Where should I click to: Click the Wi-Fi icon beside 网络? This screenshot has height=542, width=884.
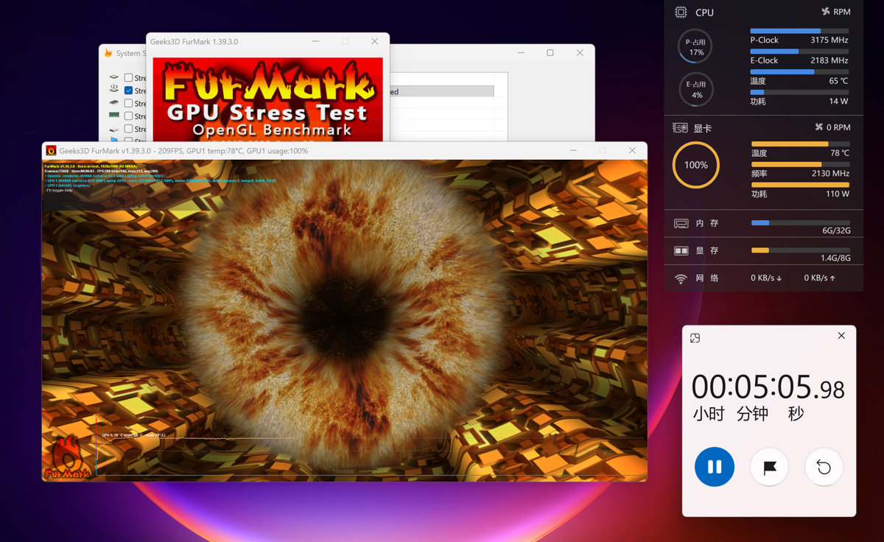click(681, 278)
